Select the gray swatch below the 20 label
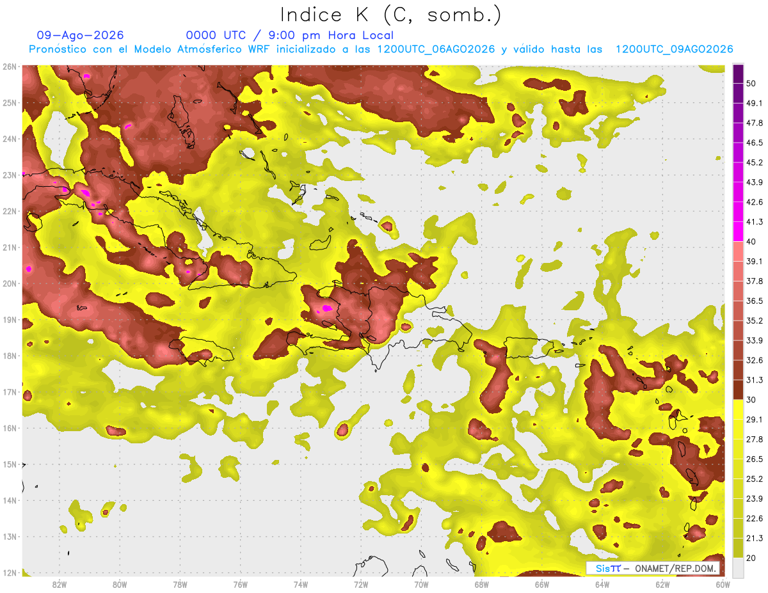 [x=739, y=567]
